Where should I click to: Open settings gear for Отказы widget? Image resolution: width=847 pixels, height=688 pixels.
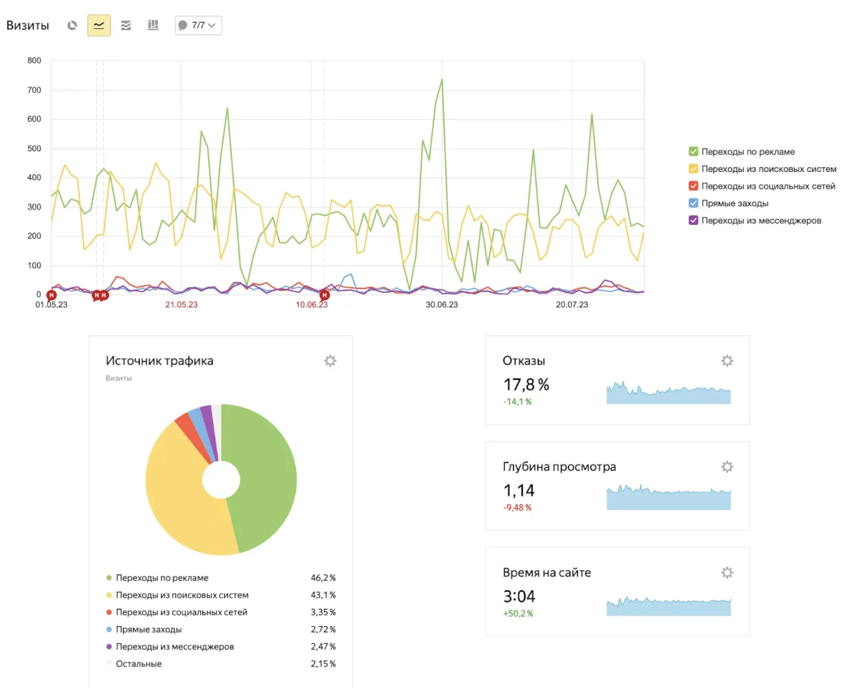(x=727, y=361)
